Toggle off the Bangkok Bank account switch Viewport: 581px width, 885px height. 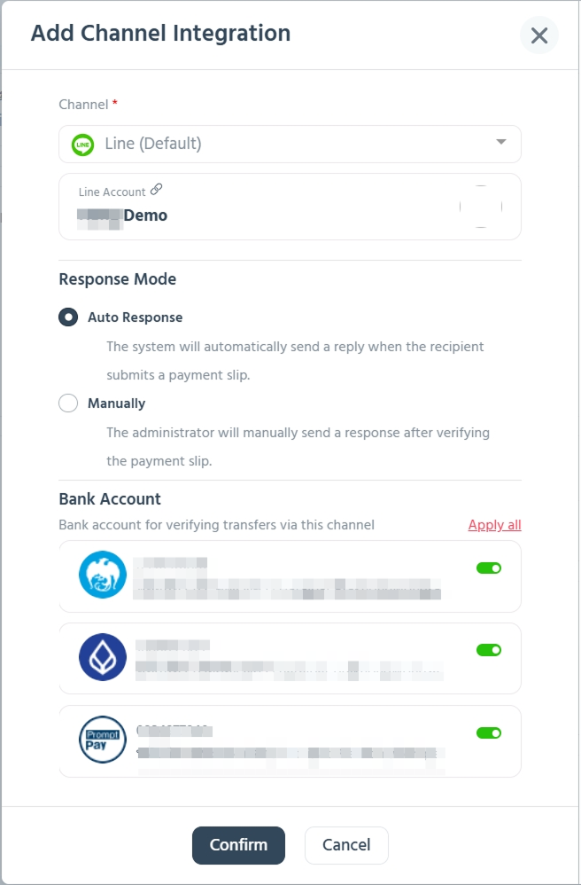[x=489, y=650]
